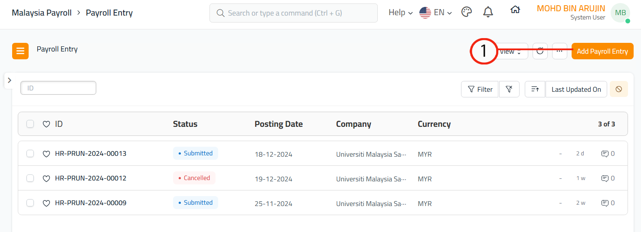Open the theme palette icon

point(466,13)
